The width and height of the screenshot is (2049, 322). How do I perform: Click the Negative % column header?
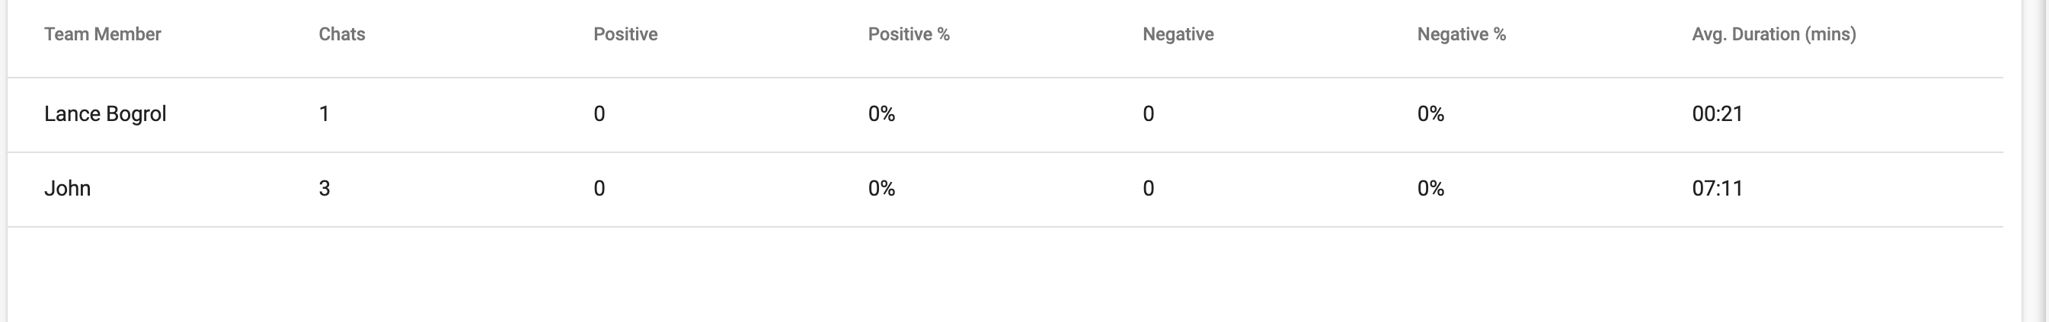point(1461,34)
